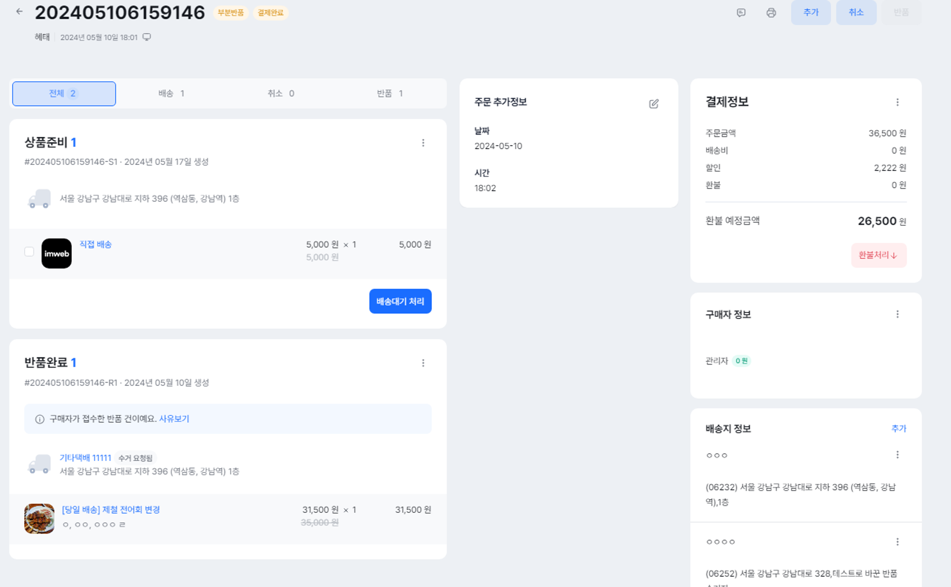Click the back arrow icon
This screenshot has width=951, height=587.
pos(19,12)
